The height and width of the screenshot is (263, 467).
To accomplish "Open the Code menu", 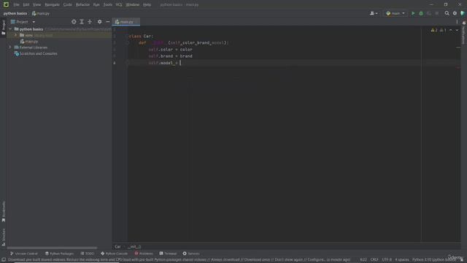I will pos(68,5).
